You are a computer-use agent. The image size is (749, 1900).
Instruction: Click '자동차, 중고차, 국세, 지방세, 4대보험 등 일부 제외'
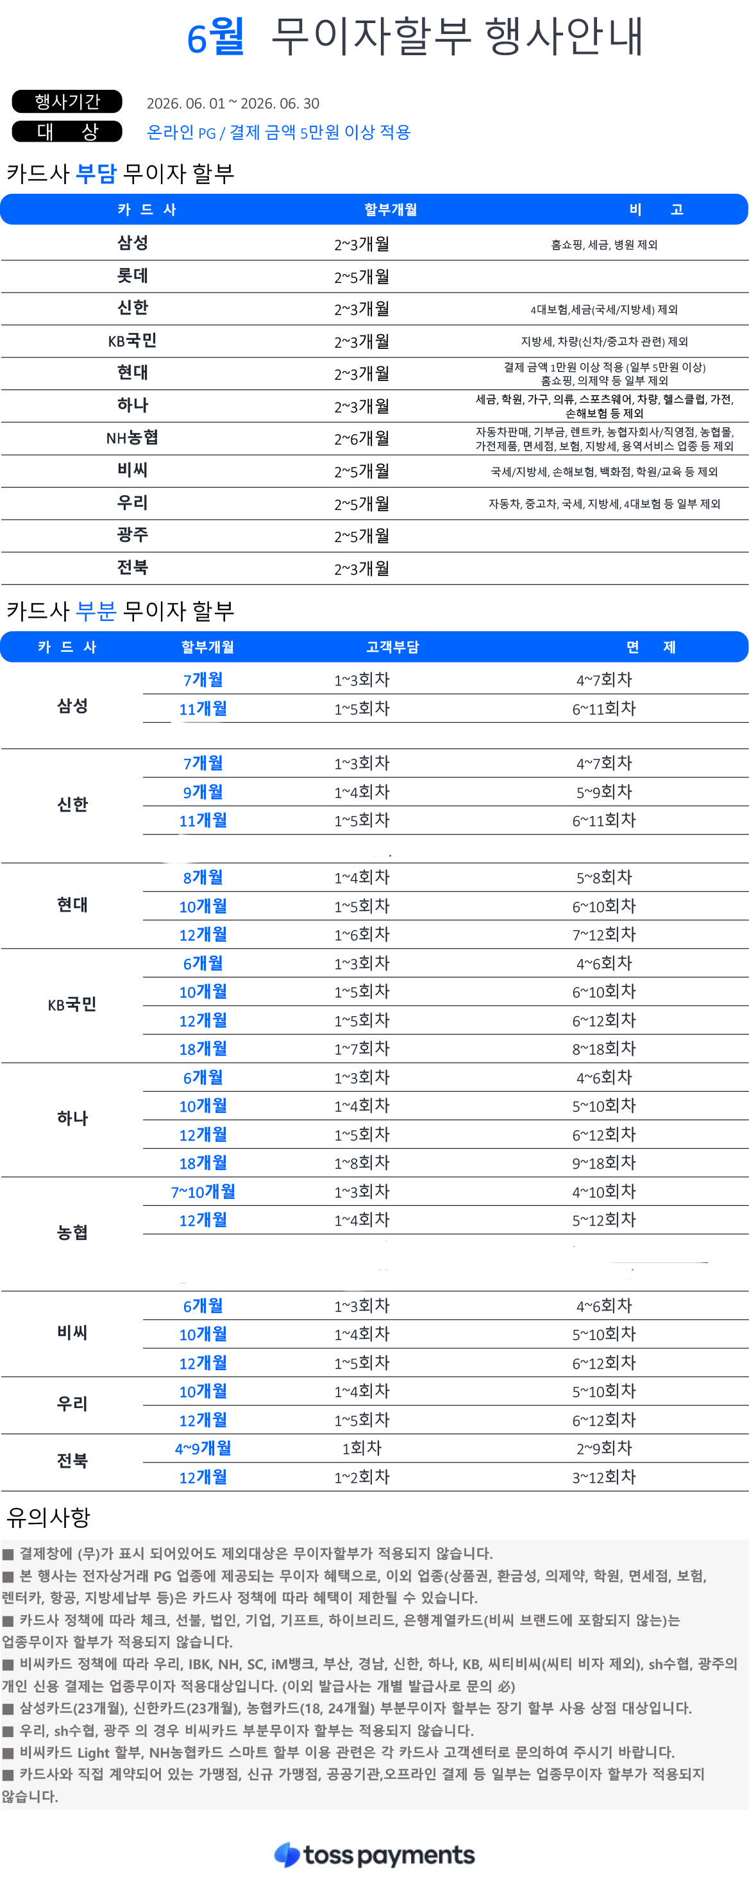pos(605,504)
